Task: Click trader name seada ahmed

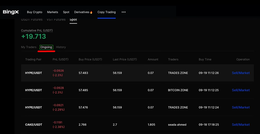Action: [x=177, y=125]
